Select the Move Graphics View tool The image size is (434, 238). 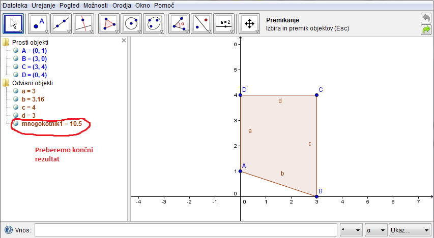249,24
